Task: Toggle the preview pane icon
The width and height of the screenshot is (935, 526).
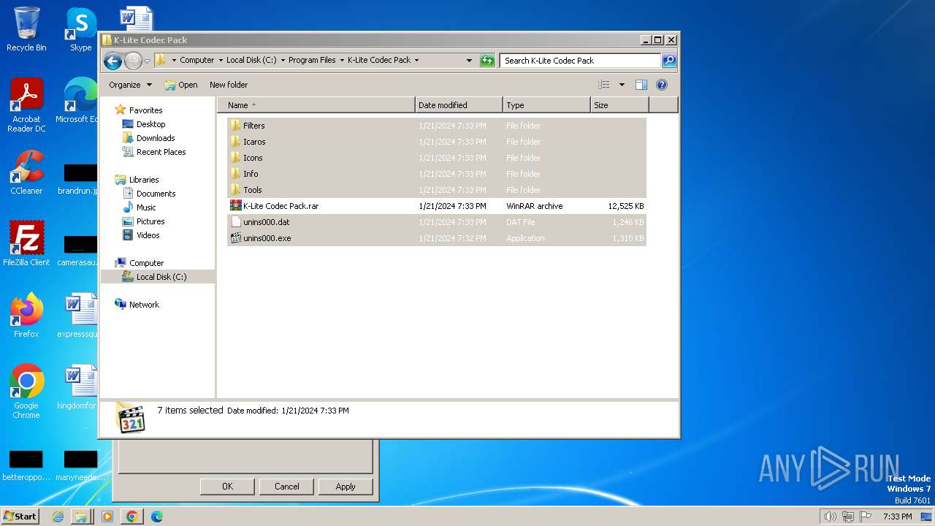Action: [641, 85]
